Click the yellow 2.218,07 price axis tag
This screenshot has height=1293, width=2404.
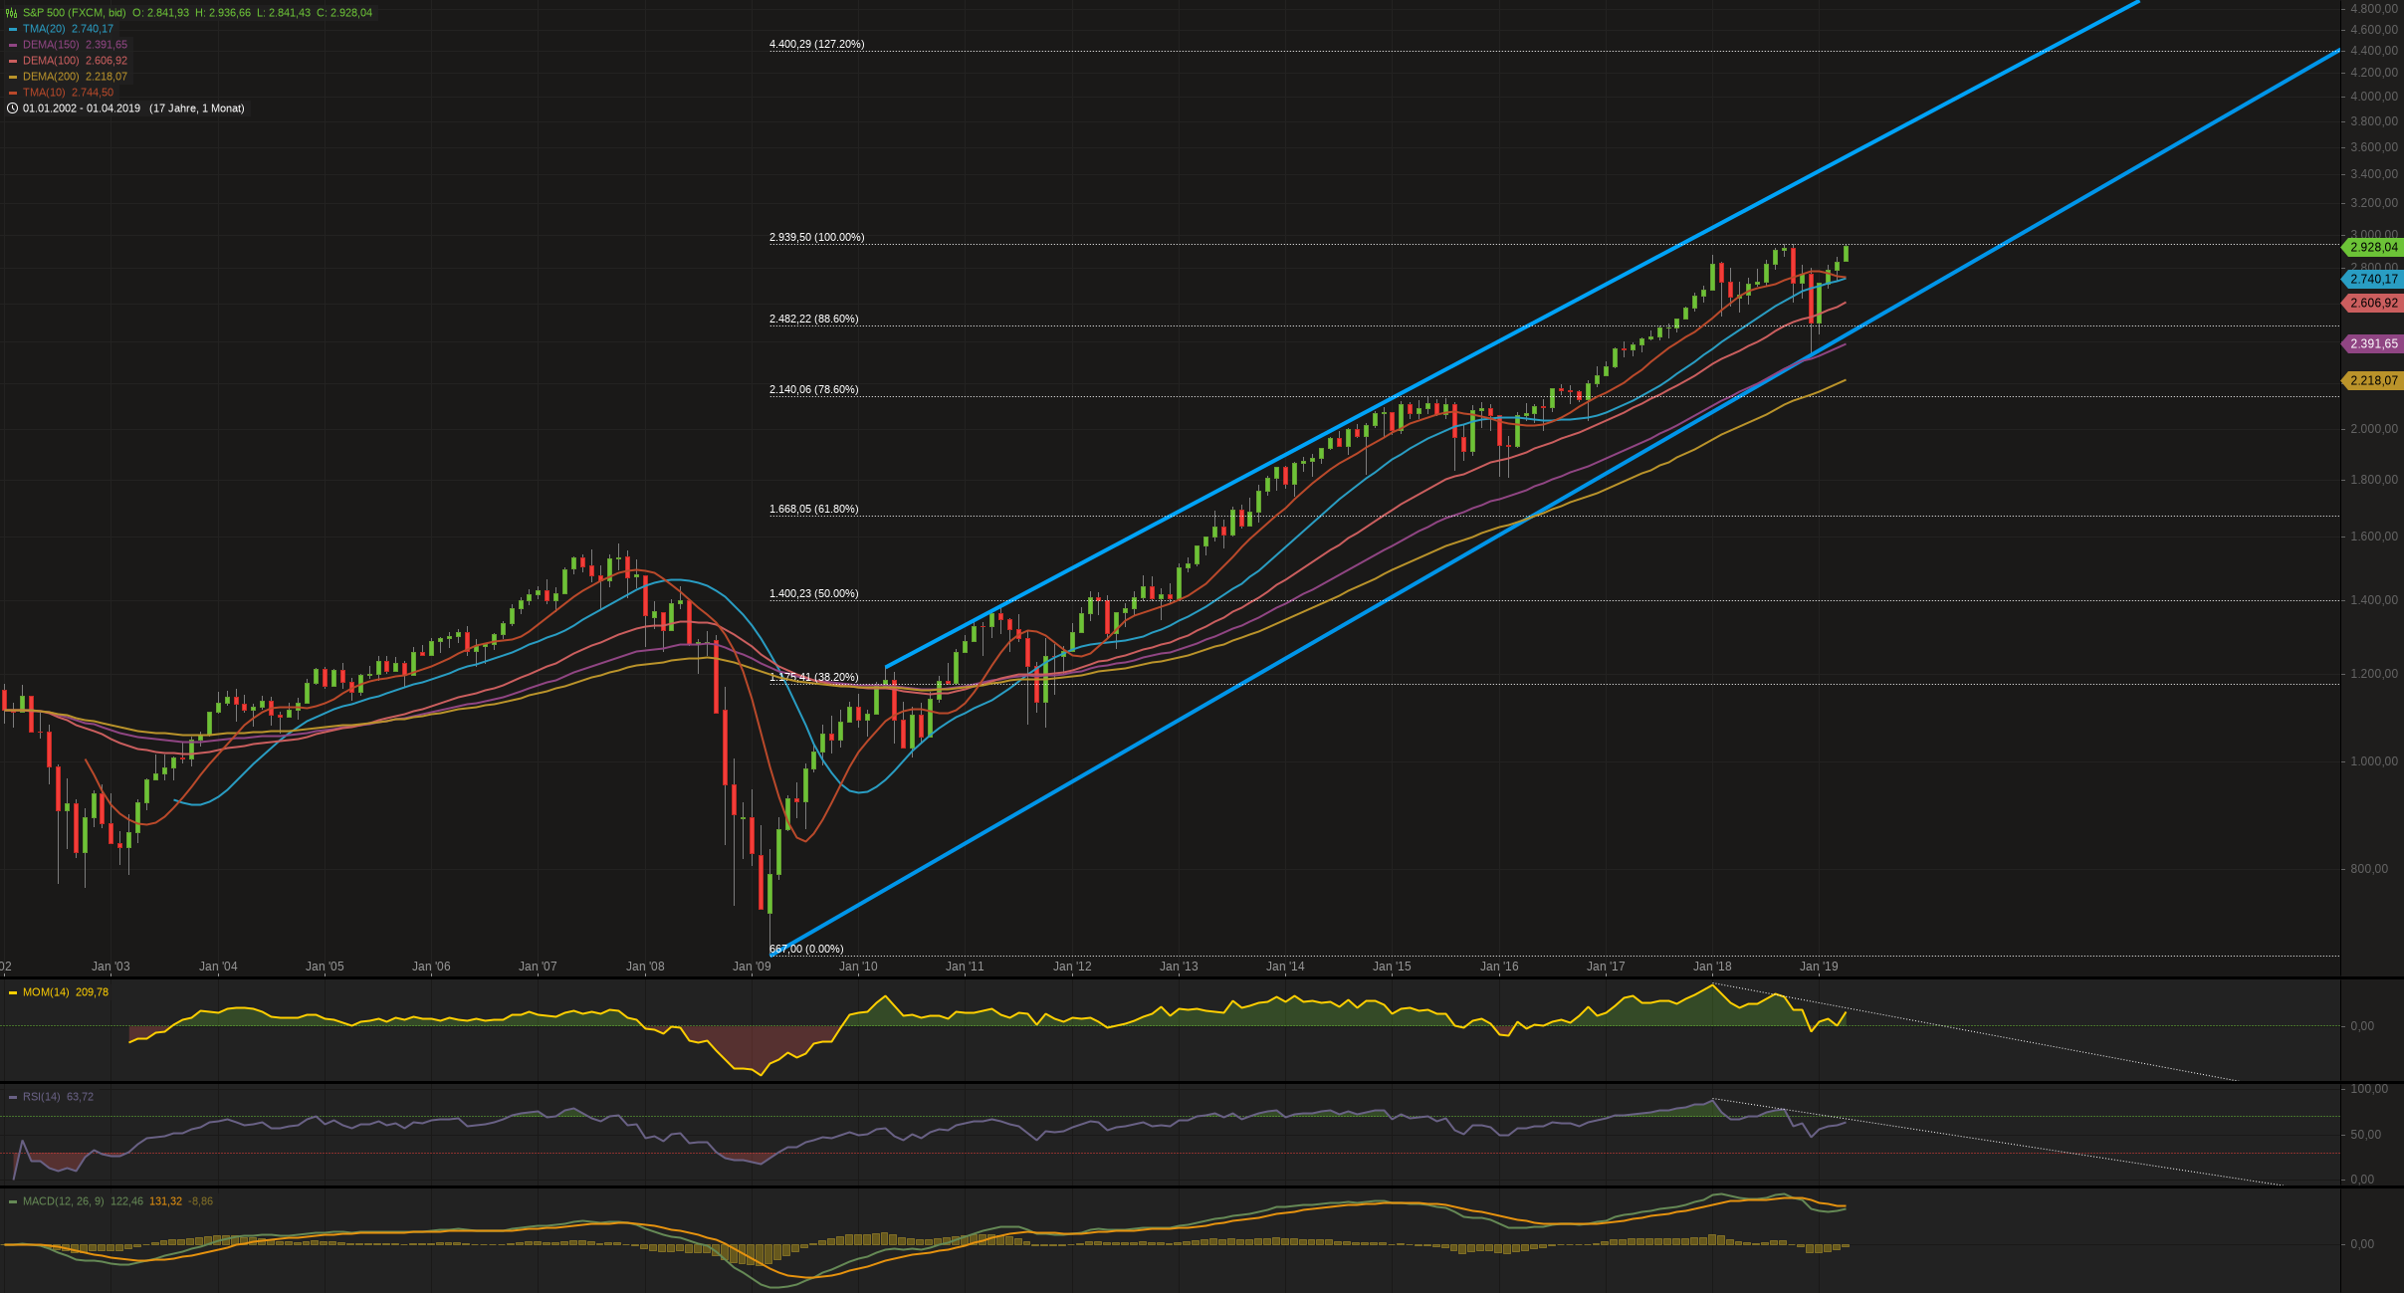(x=2373, y=380)
